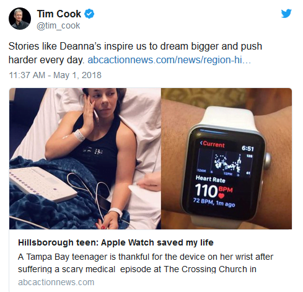Open the @tim_cook handle

point(58,26)
